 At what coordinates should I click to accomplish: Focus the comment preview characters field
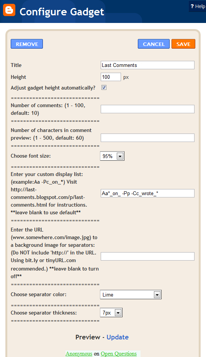click(148, 138)
